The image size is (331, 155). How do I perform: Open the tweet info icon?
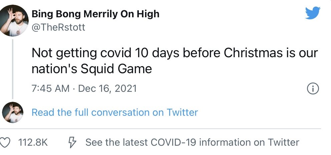point(313,88)
